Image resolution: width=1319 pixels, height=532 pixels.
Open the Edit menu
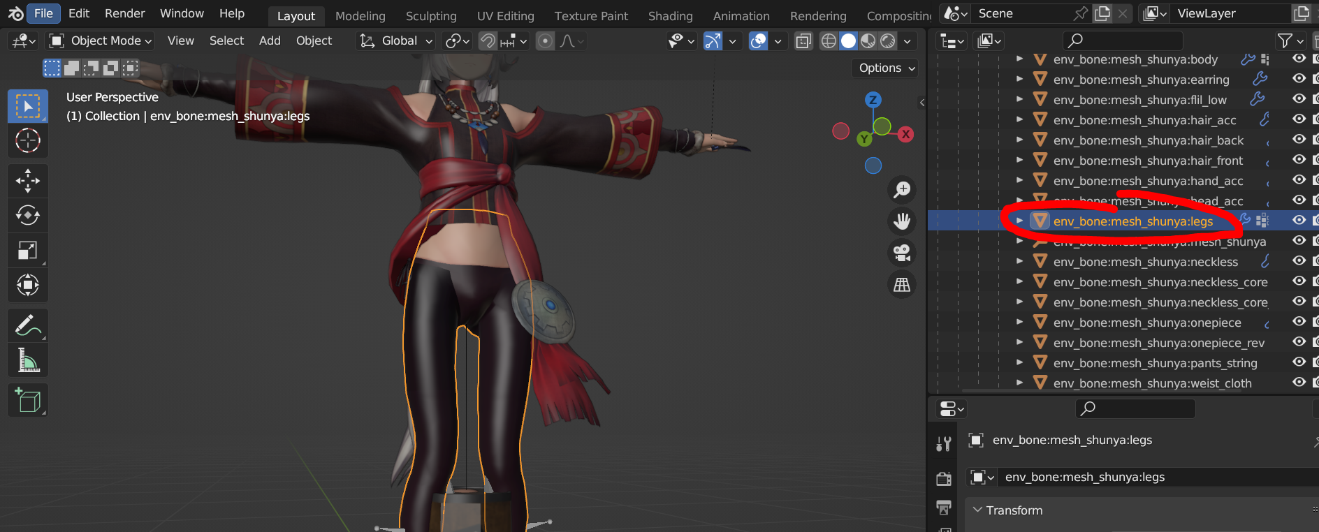[79, 13]
